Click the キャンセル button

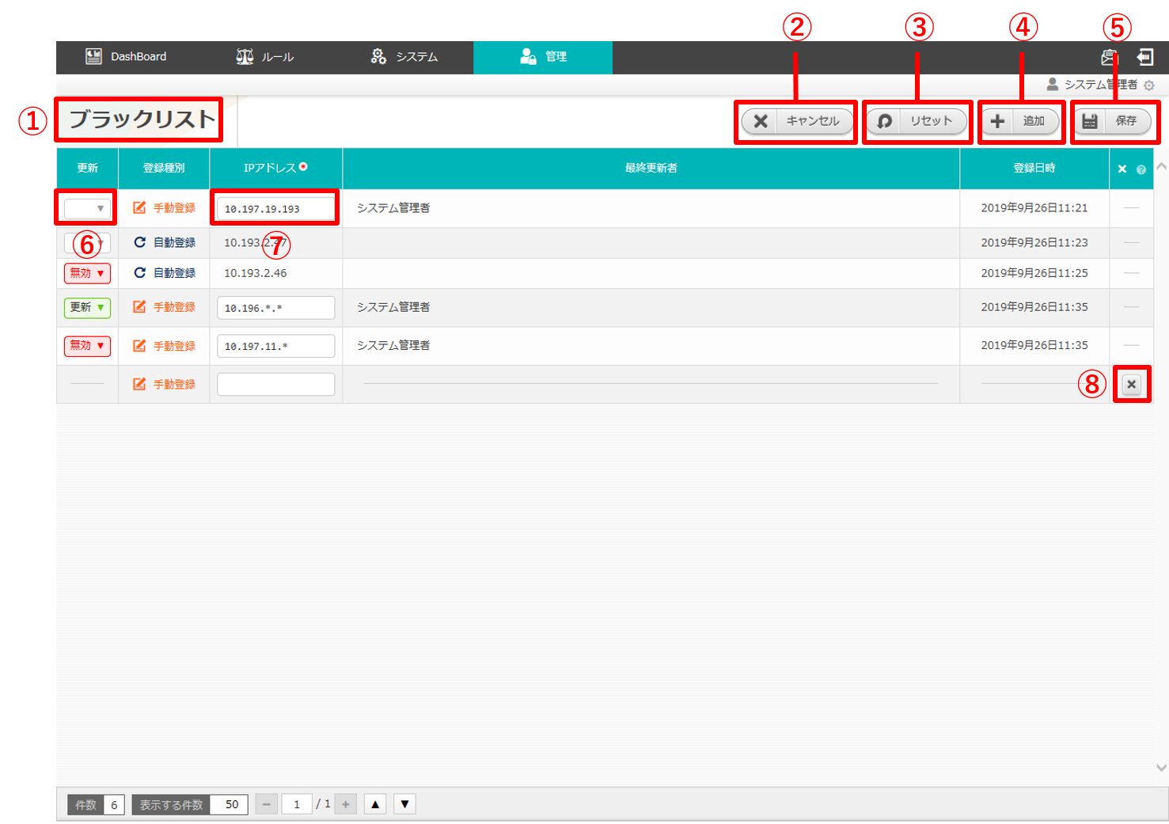[x=799, y=121]
